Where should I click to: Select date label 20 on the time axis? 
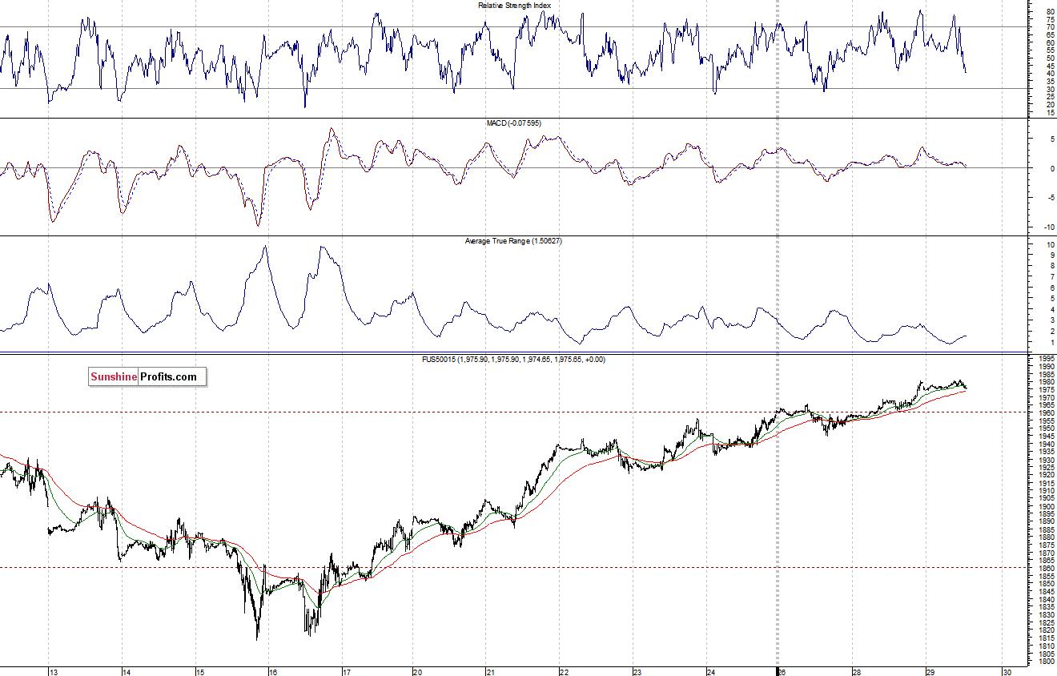coord(417,672)
